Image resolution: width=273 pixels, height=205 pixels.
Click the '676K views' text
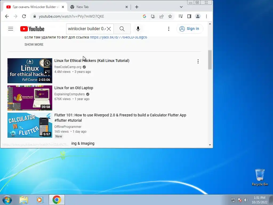coord(62,99)
